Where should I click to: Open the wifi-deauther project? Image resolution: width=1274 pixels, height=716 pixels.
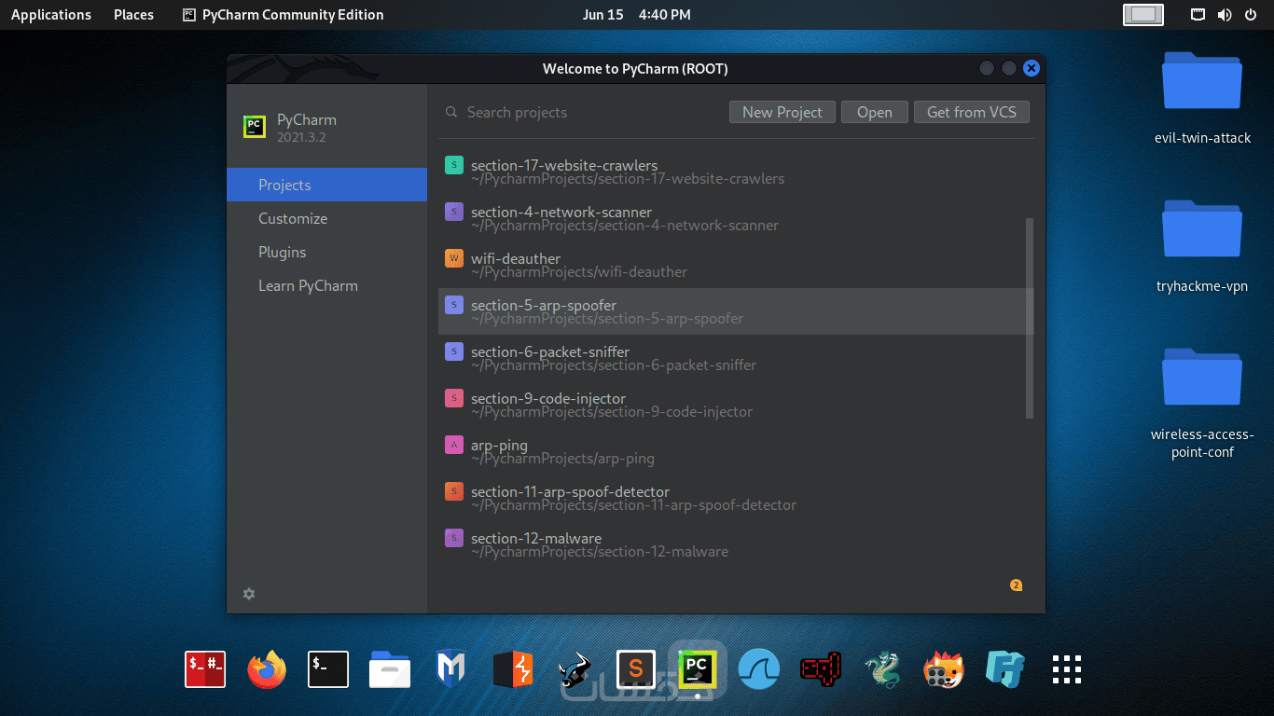coord(735,265)
